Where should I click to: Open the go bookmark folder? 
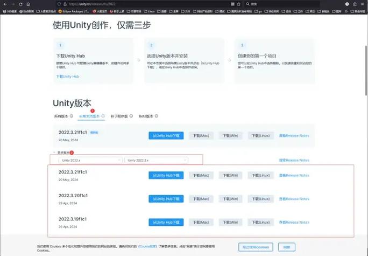pos(258,11)
